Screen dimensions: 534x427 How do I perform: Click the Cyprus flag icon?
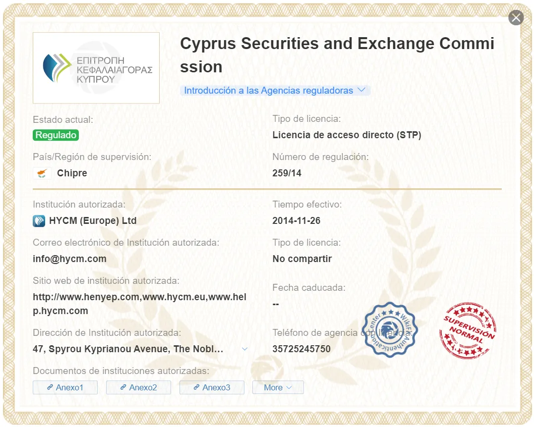[42, 173]
